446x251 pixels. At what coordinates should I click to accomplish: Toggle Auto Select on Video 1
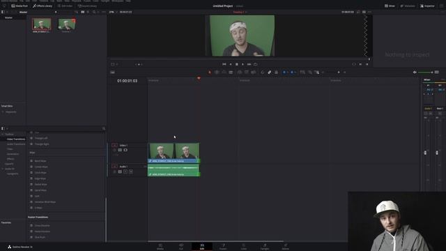click(120, 150)
